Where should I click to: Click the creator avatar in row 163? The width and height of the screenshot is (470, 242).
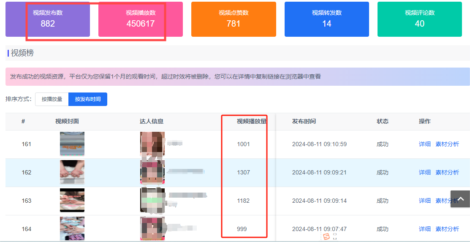pos(152,200)
